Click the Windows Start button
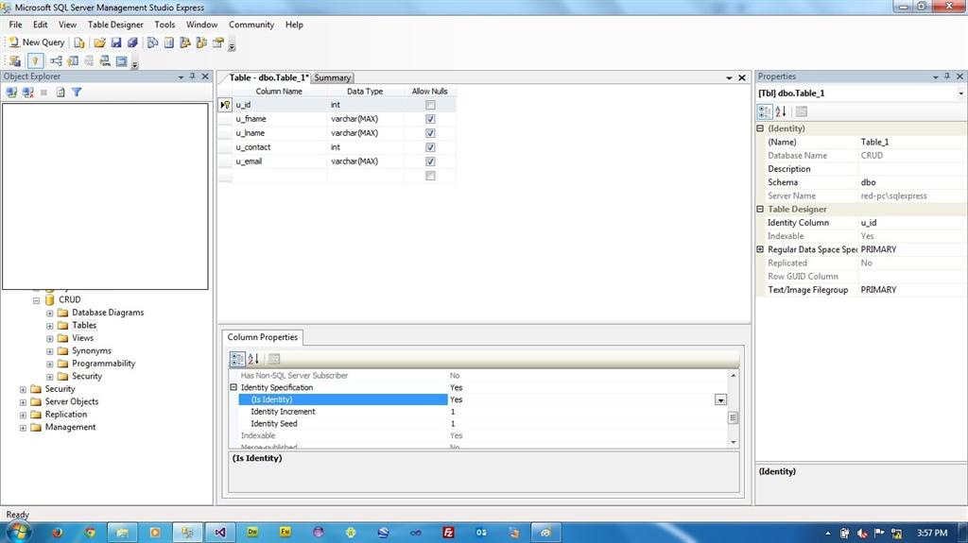The width and height of the screenshot is (968, 543). click(18, 533)
